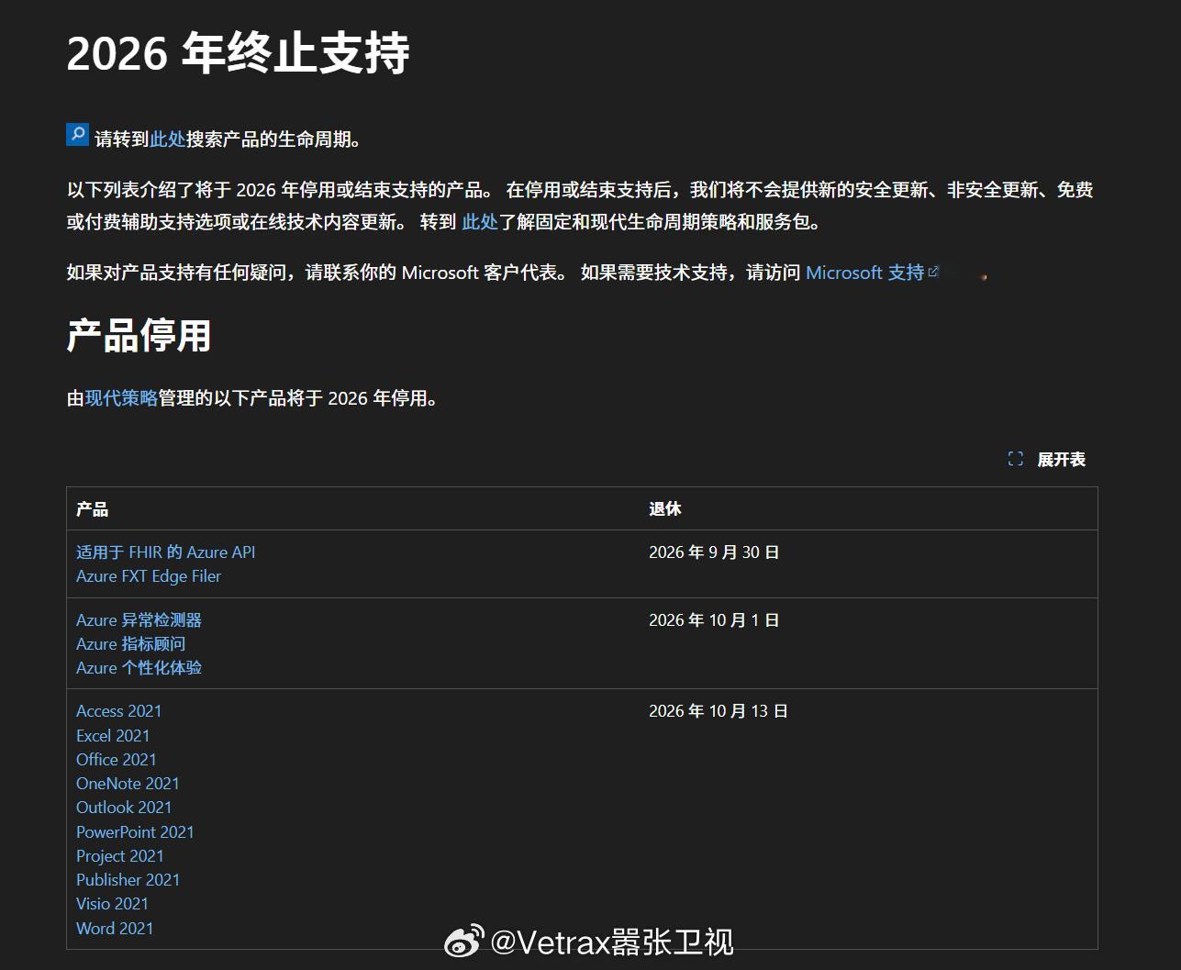Click the date 2026 年 10 月 1 日

[x=714, y=620]
